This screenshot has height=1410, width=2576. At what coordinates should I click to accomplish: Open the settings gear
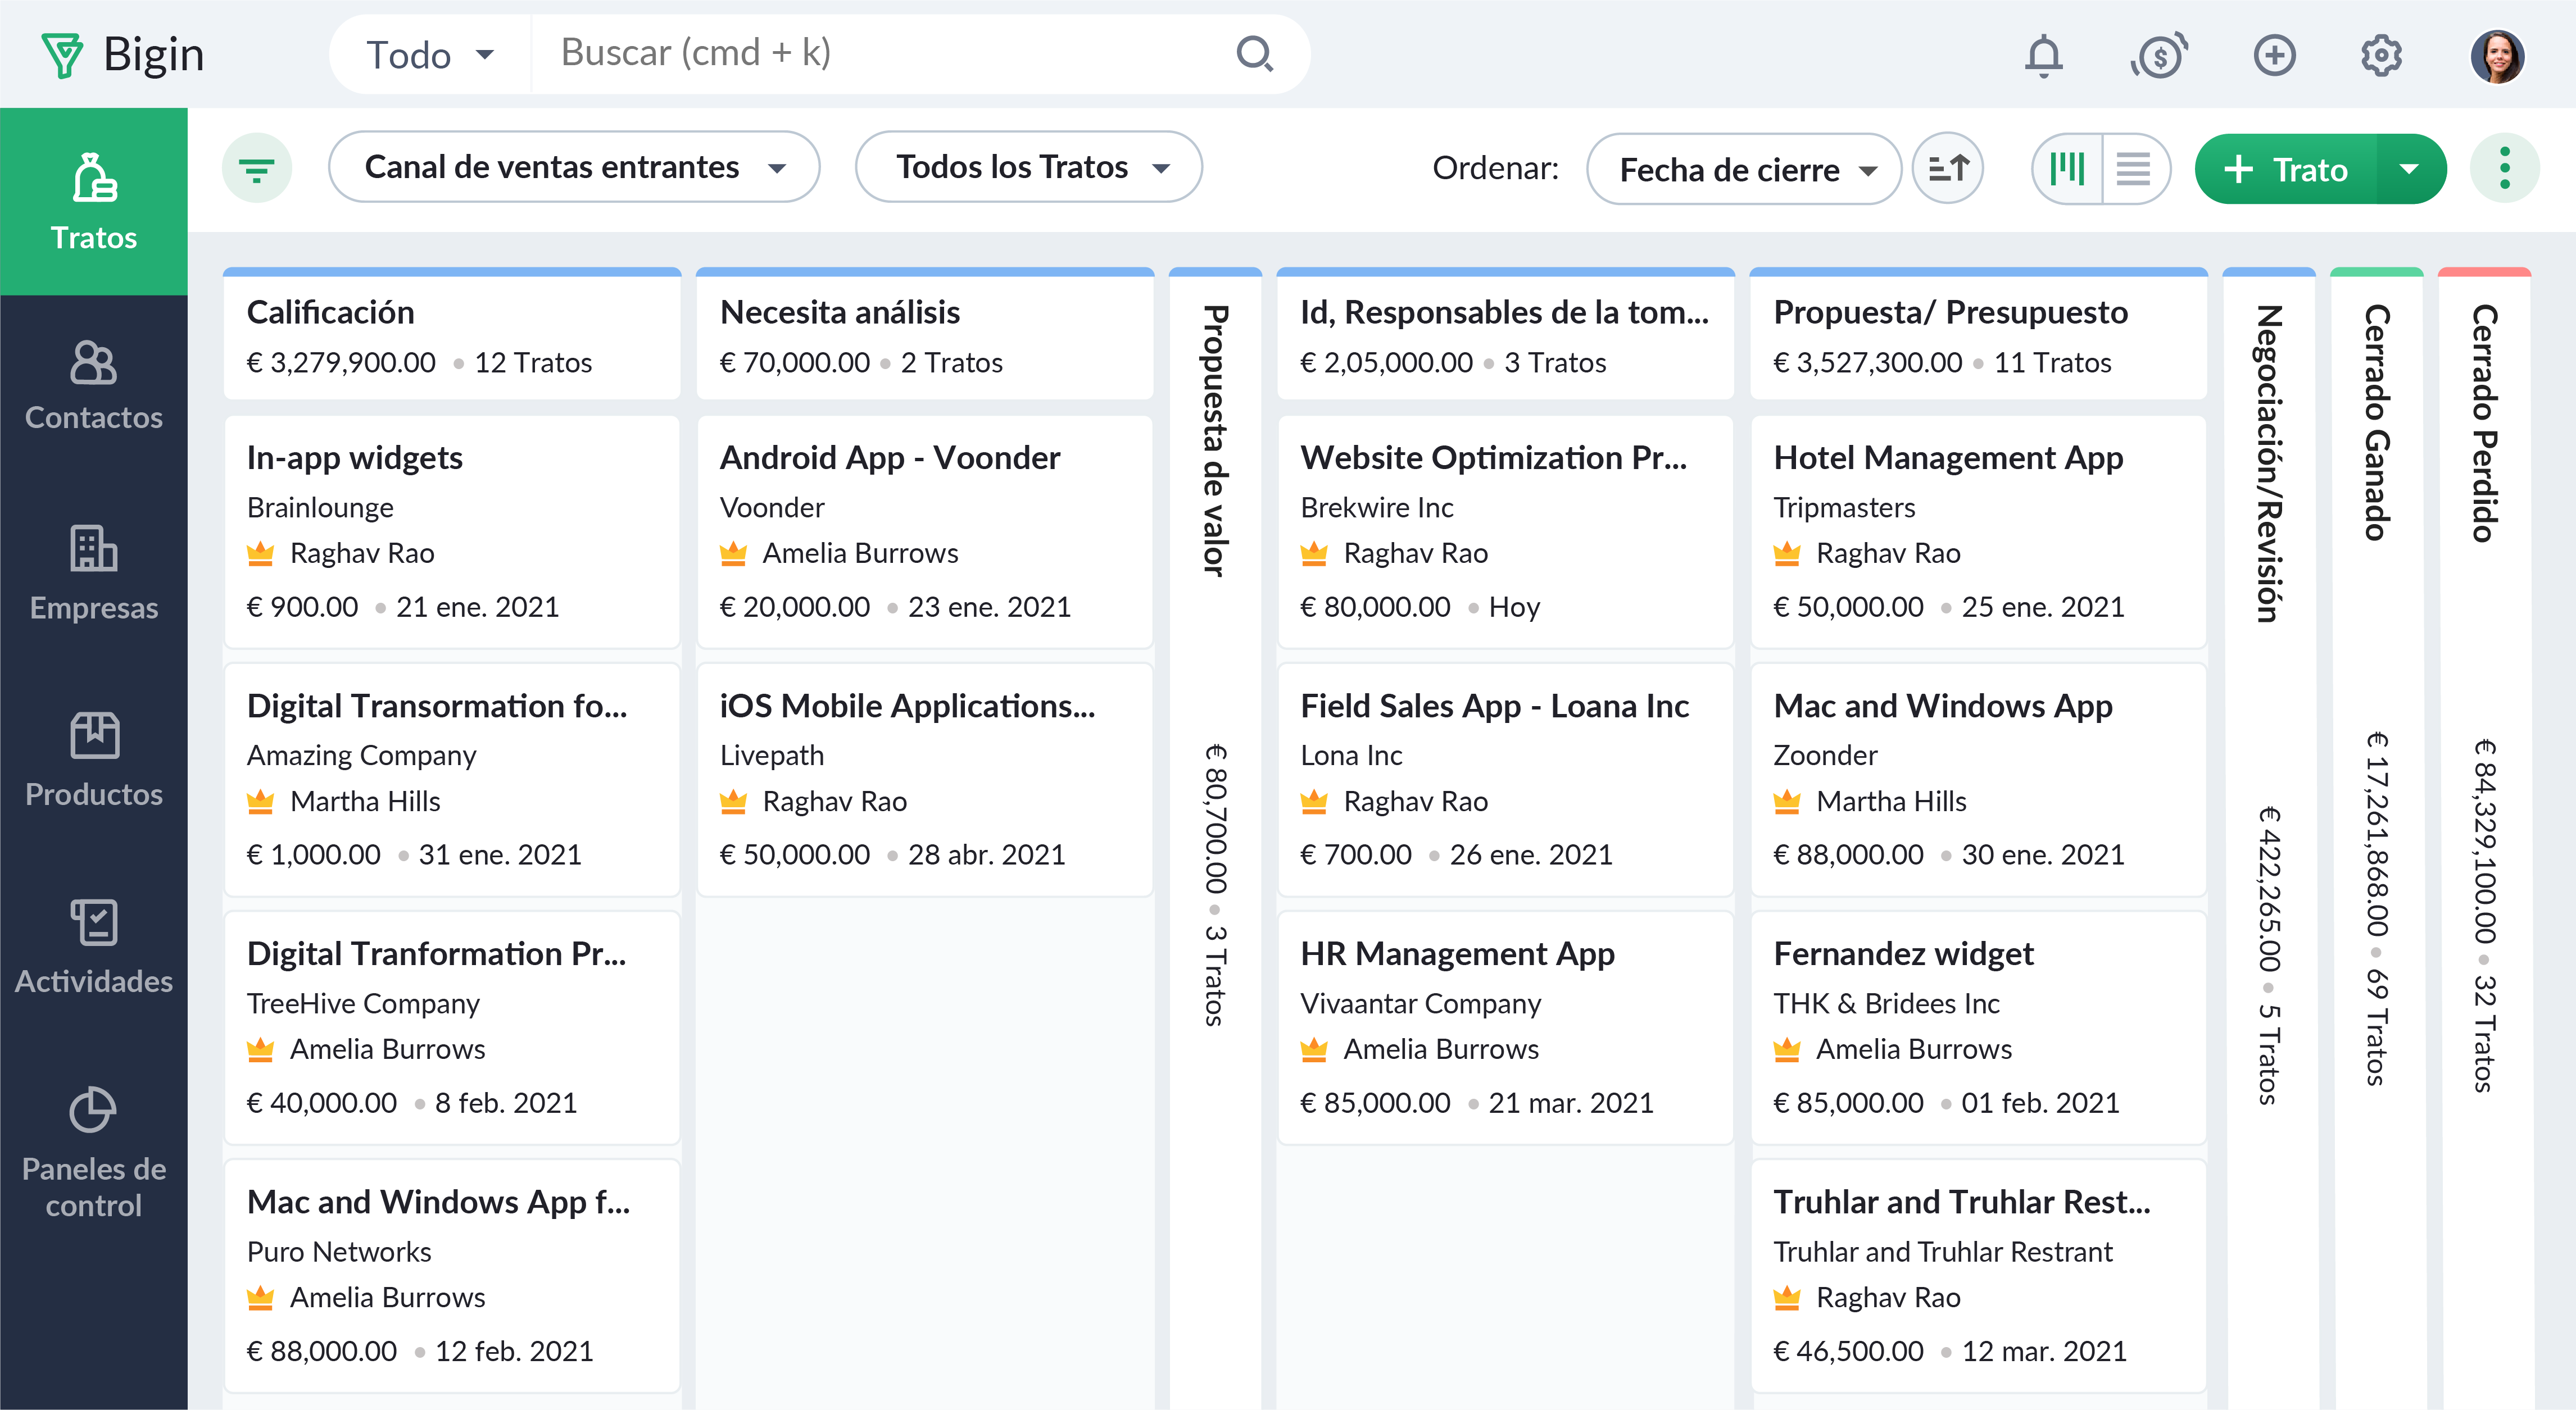tap(2381, 55)
